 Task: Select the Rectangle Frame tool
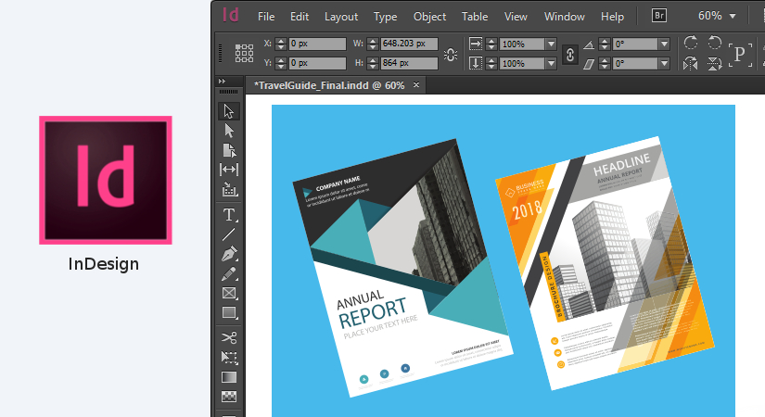coord(229,293)
